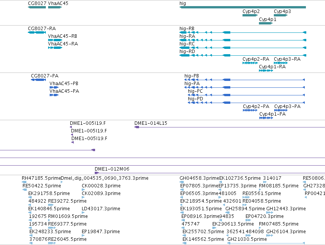This screenshot has width=325, height=245.
Task: Select the EP04720.3prime EST label
Action: pos(265,216)
